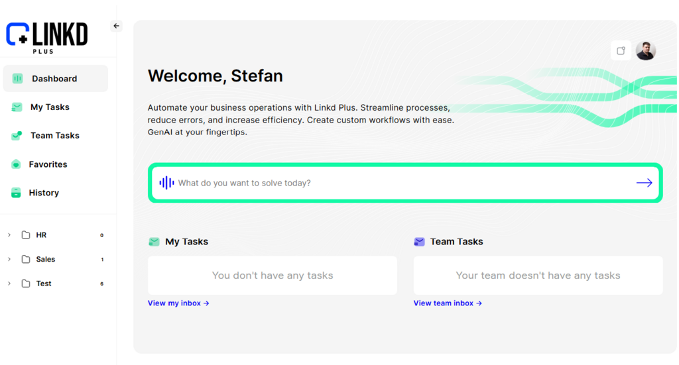This screenshot has height=365, width=679.
Task: Open My Tasks from the sidebar
Action: pyautogui.click(x=50, y=107)
